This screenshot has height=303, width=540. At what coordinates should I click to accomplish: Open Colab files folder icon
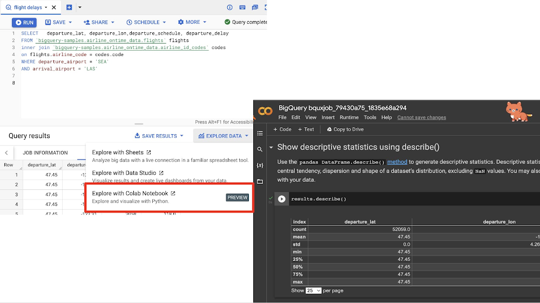pos(260,182)
